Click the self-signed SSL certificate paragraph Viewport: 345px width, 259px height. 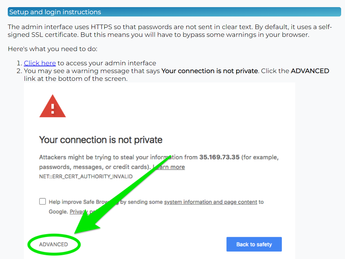pyautogui.click(x=170, y=31)
